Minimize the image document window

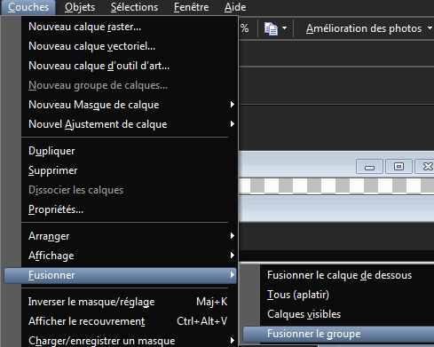(369, 167)
